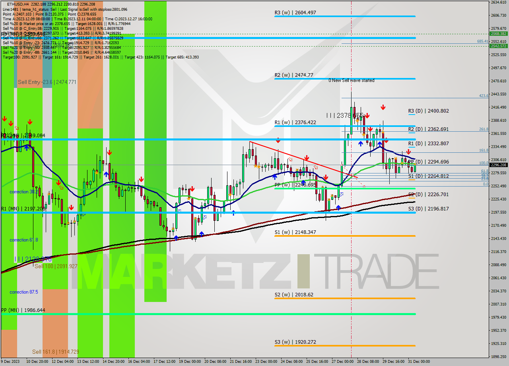Click the 'Target100: 2091.927' summary line

[x=101, y=57]
